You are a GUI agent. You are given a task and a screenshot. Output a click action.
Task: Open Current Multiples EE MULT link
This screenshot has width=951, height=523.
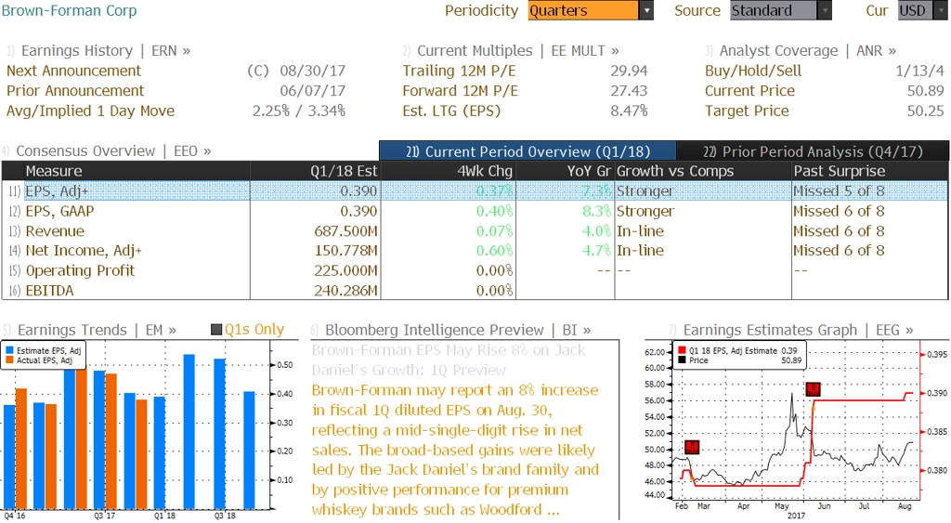tap(518, 50)
